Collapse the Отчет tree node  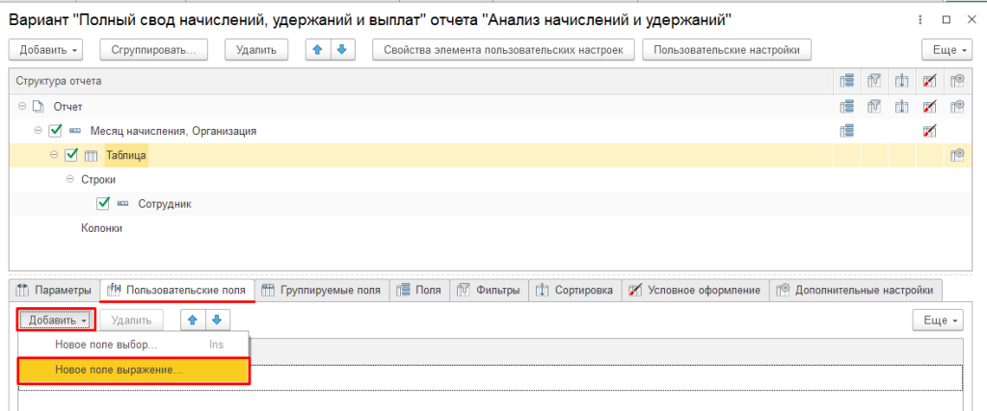pyautogui.click(x=23, y=107)
